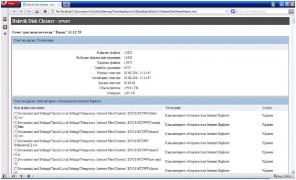Click the report line for user Timon

point(46,32)
